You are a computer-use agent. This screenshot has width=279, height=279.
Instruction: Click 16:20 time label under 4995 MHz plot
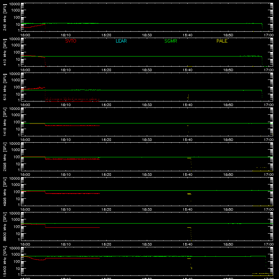click(106, 210)
